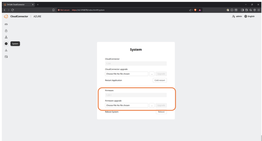The height and width of the screenshot is (141, 262).
Task: Bookmark this page with the bookmark icon
Action: pos(53,10)
